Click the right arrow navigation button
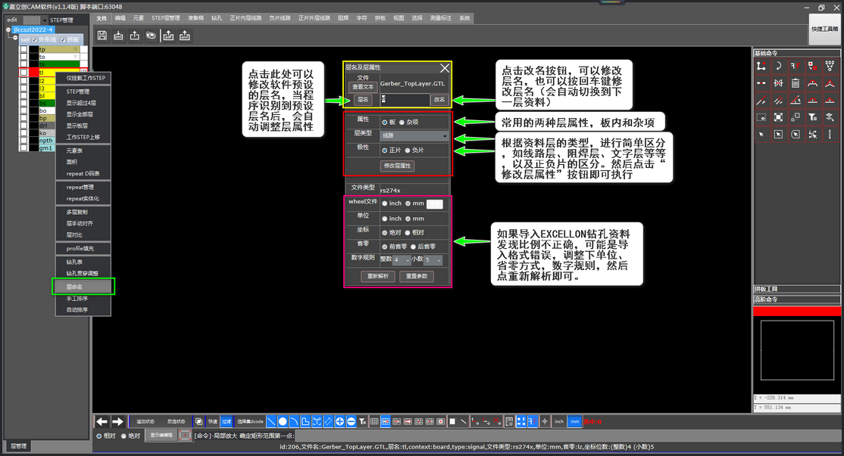The width and height of the screenshot is (844, 456). (117, 422)
